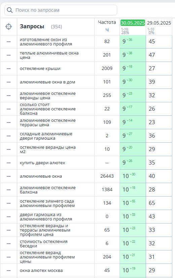Select the 29.05.2025 date column header
Screen dimensions: 175x278
(159, 23)
